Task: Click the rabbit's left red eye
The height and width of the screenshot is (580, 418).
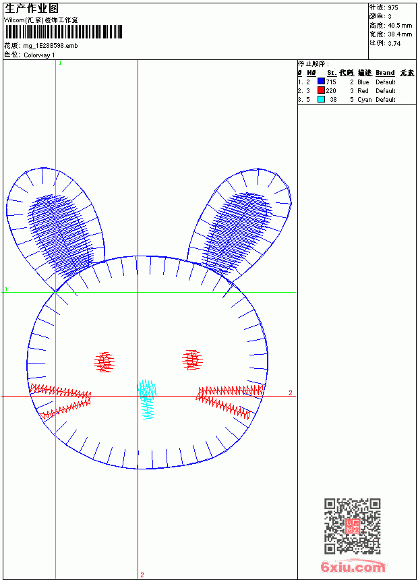Action: pos(104,361)
